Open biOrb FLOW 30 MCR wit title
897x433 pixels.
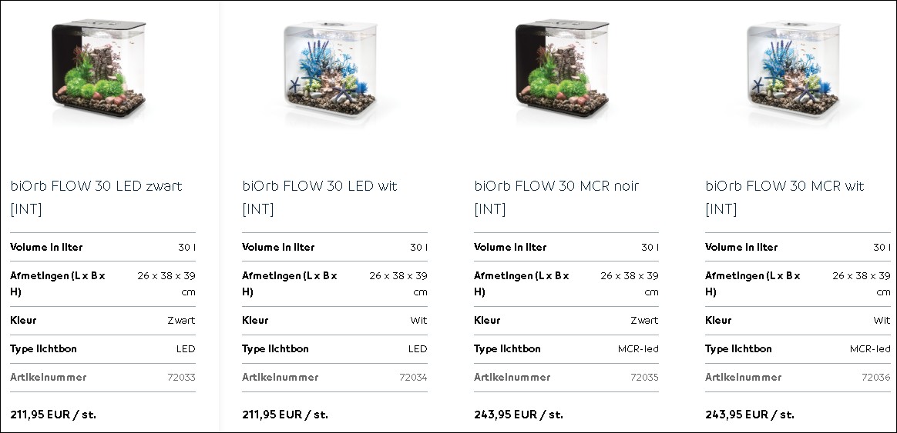point(784,197)
